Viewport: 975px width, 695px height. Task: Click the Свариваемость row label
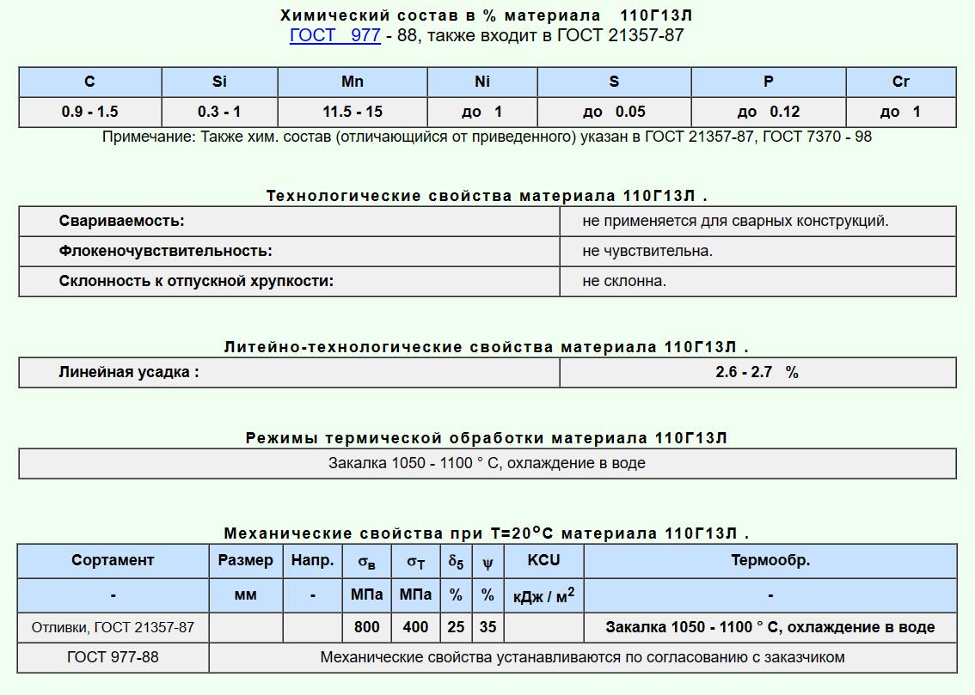[121, 221]
